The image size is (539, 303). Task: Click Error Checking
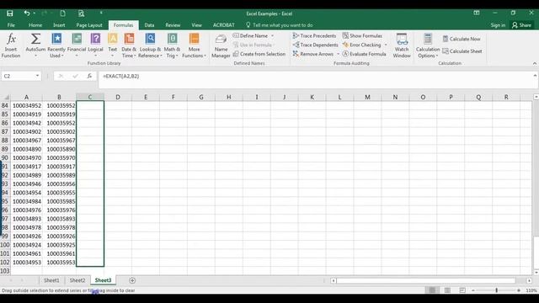click(361, 45)
